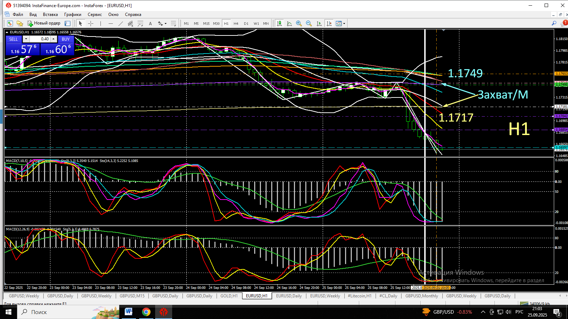The image size is (568, 319).
Task: Pick the vertical line drawing tool
Action: (x=101, y=23)
